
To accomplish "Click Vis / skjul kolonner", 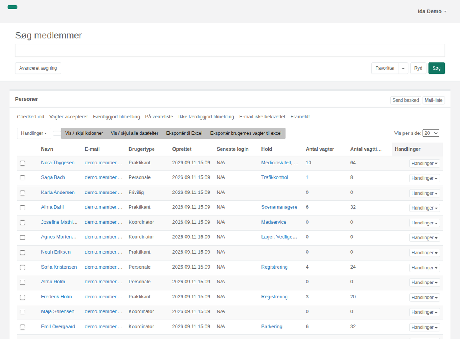I will 84,133.
